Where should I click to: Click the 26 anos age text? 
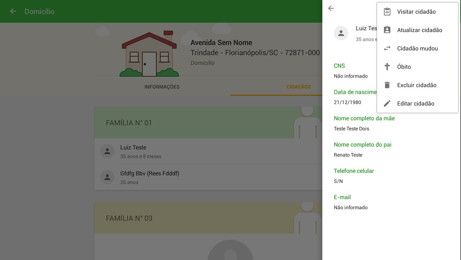129,182
